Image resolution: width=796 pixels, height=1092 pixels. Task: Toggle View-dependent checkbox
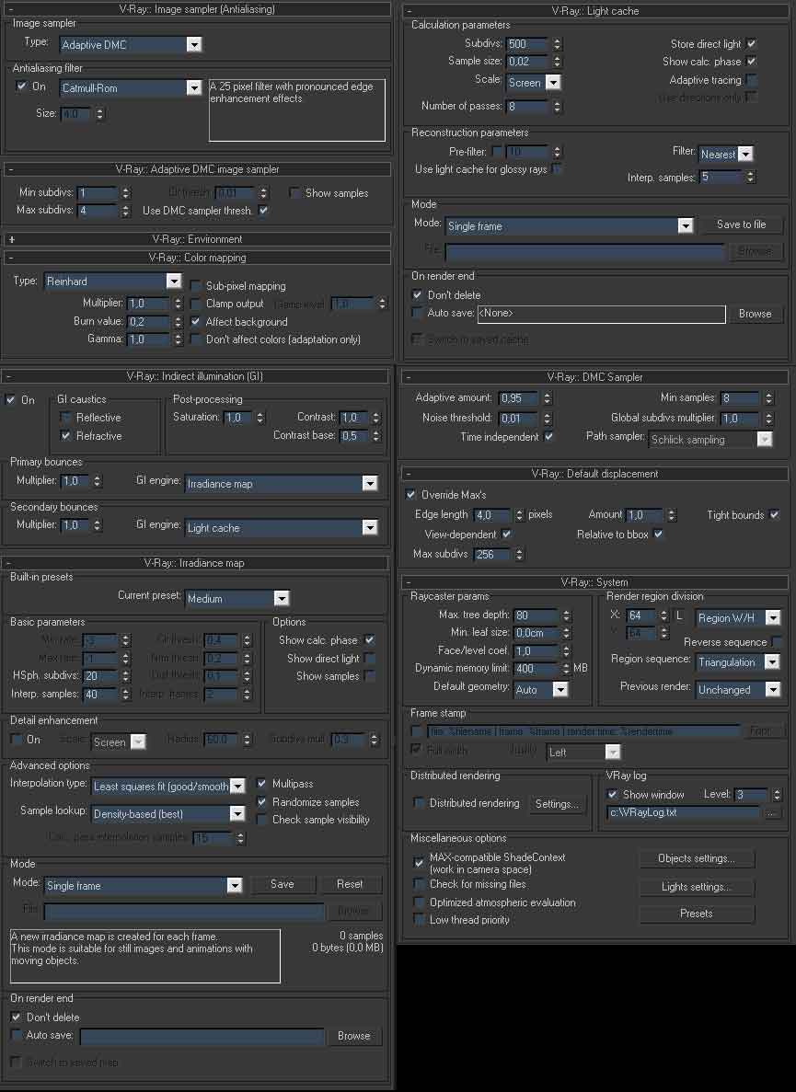506,535
